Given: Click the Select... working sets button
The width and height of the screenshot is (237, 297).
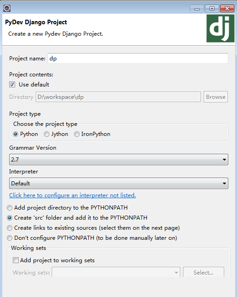Looking at the screenshot, I should [204, 272].
